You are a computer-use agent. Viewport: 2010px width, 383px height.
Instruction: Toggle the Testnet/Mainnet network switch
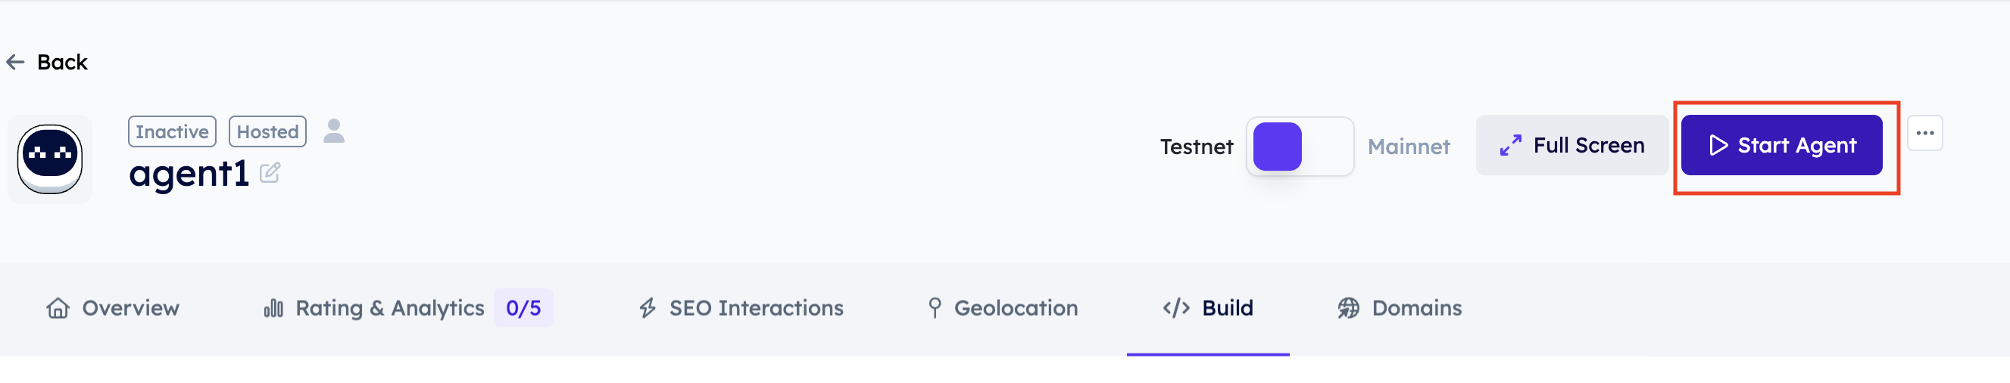(x=1299, y=147)
